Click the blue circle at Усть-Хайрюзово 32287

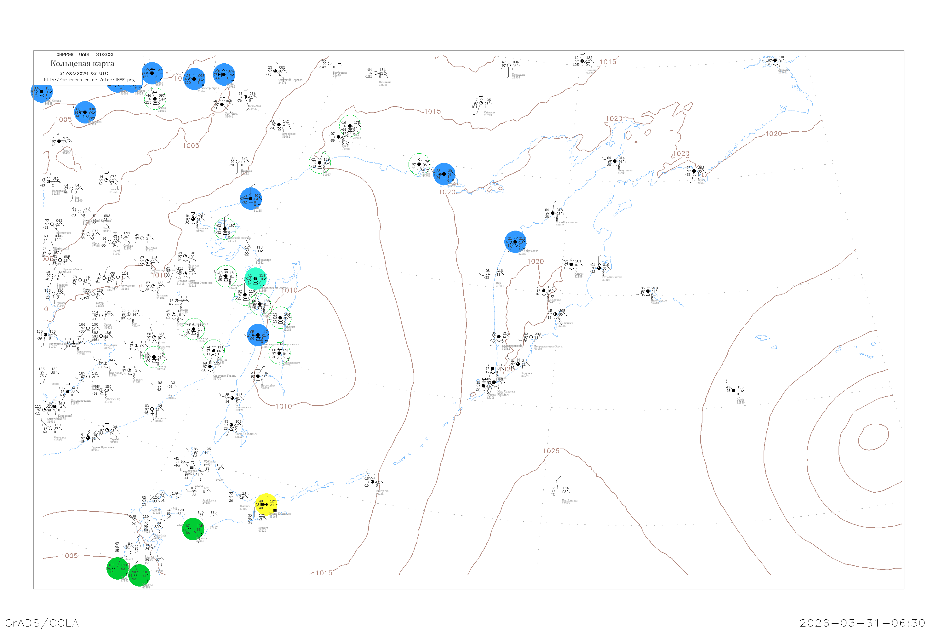point(515,242)
